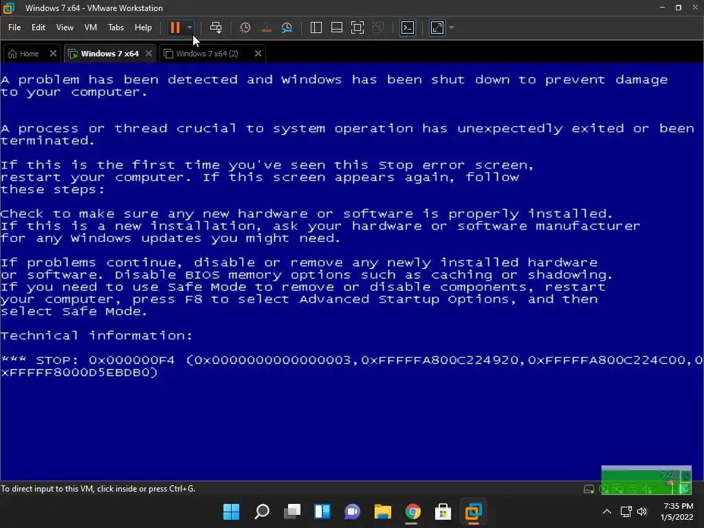Click the VMware Workstation taskbar icon
The image size is (704, 528).
click(x=473, y=511)
